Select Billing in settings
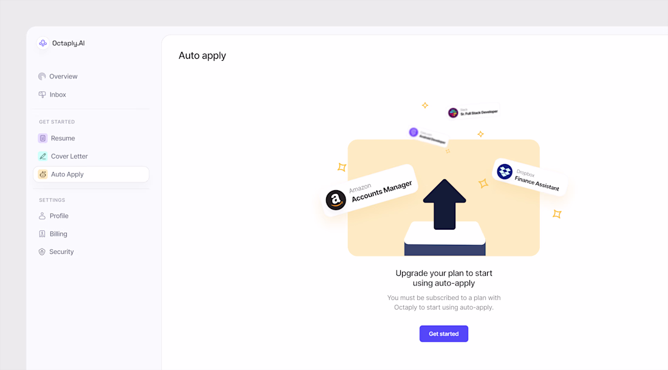668x370 pixels. 58,234
